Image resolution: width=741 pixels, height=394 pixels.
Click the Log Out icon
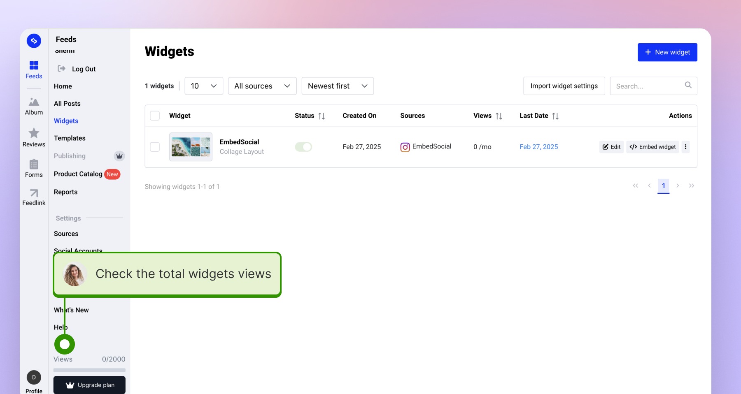pyautogui.click(x=61, y=69)
